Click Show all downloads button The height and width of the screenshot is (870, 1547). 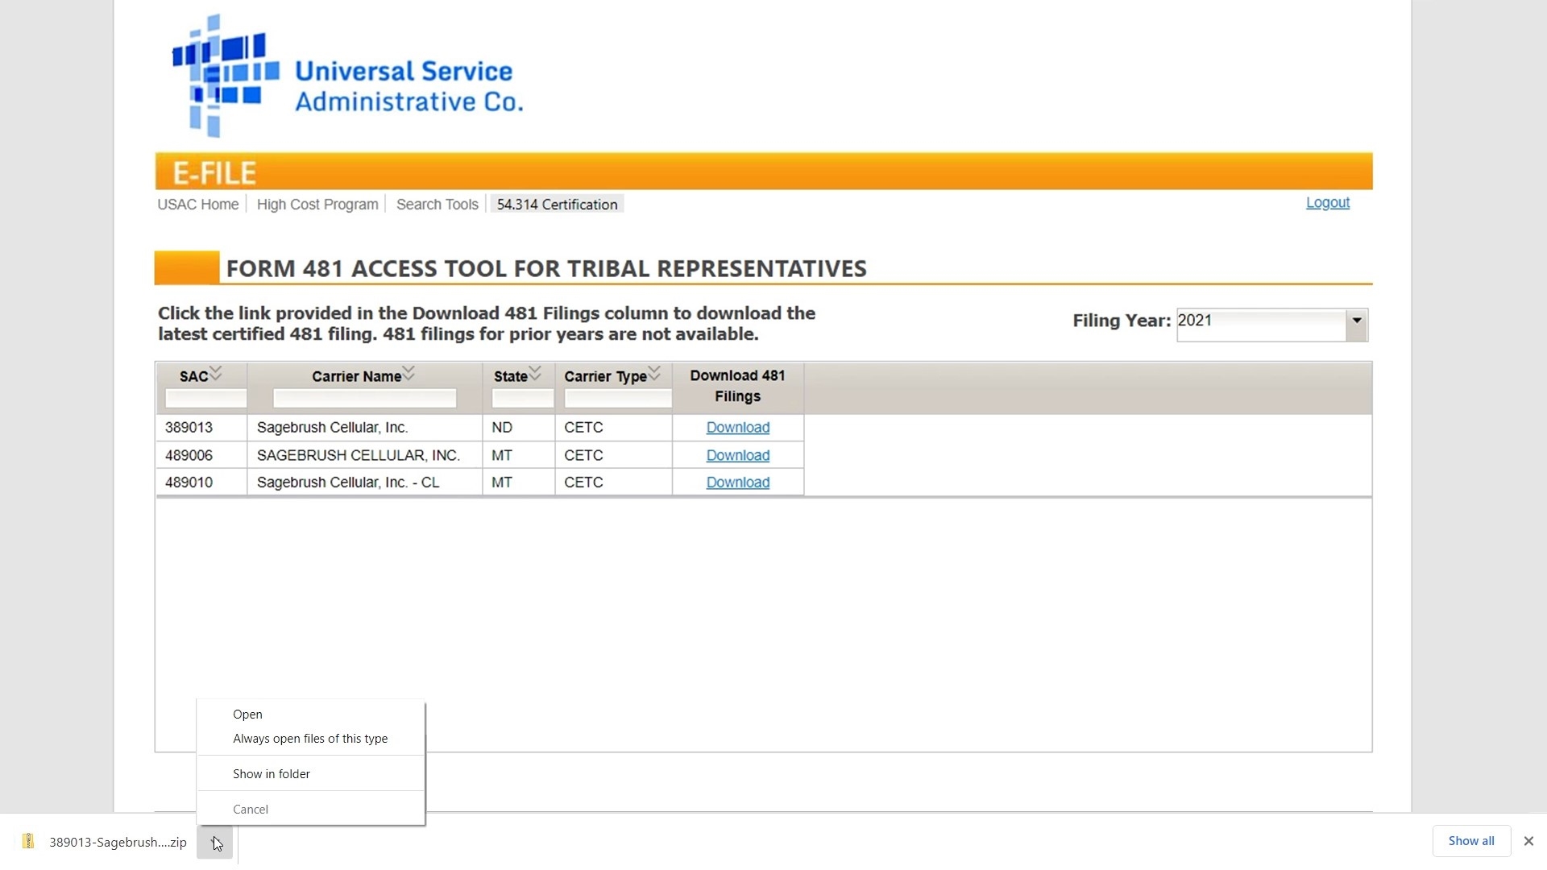click(1471, 841)
